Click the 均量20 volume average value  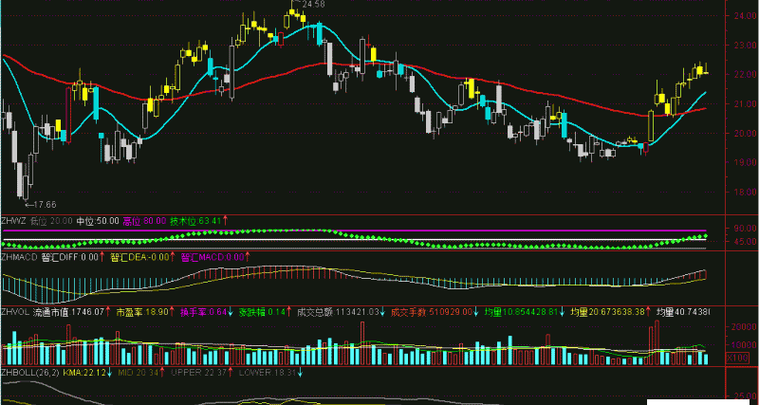pyautogui.click(x=607, y=312)
